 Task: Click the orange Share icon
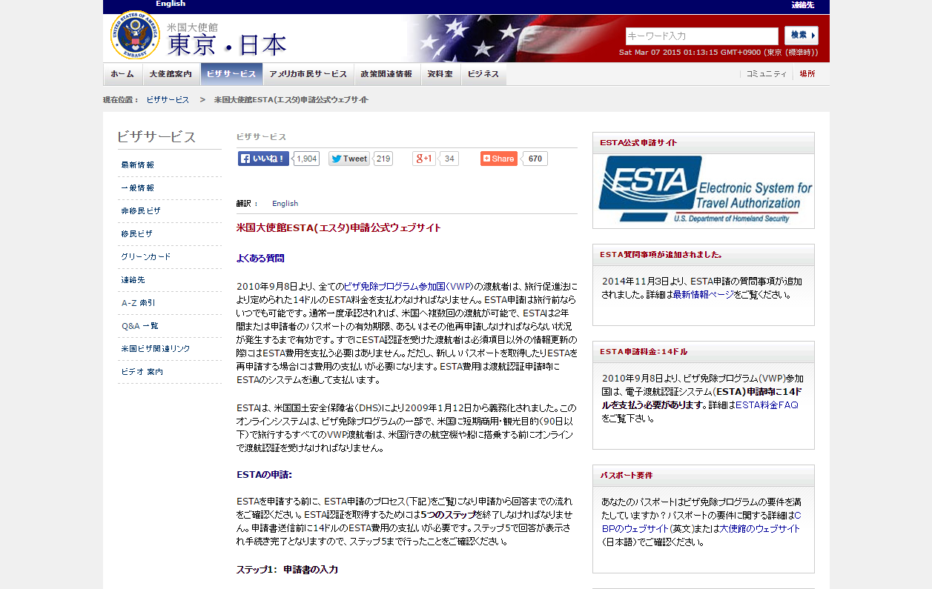click(486, 158)
